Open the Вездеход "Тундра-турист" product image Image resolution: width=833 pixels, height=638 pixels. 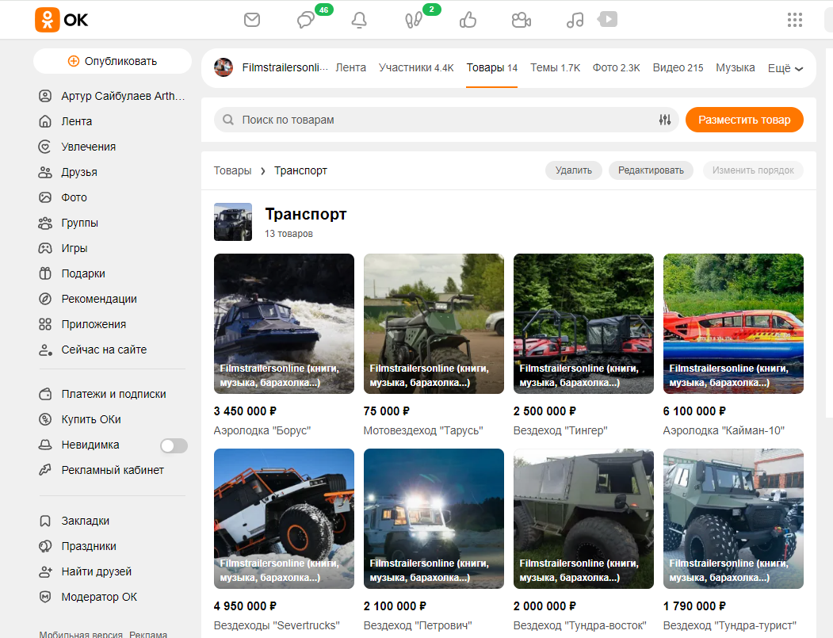click(733, 518)
